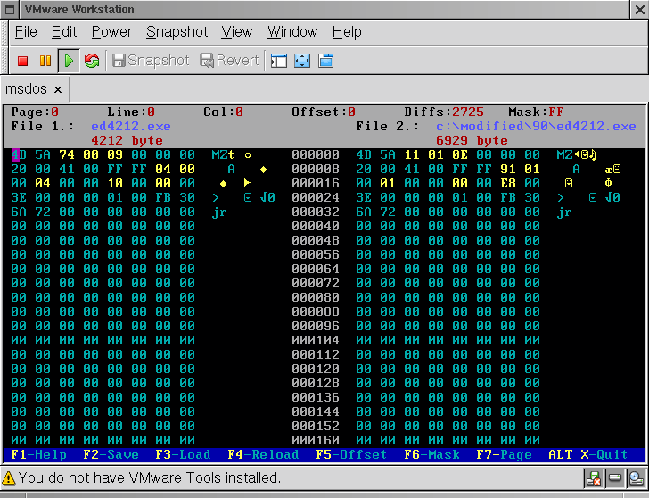Click the Offset:0 indicator
Viewport: 649px width, 498px height.
click(324, 112)
